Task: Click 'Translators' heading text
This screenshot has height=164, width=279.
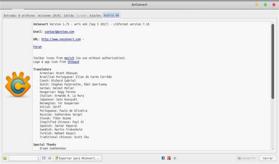Action: tap(42, 69)
